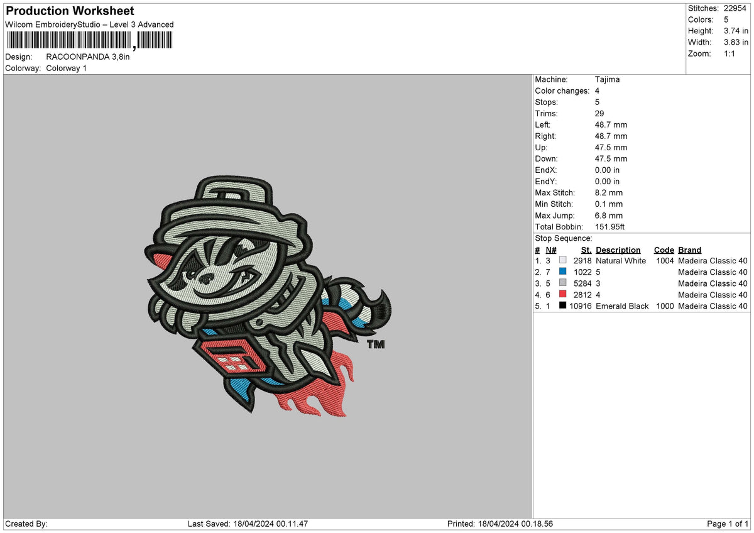Screen dimensions: 754x533
Task: Click the 'Natural White' description text
Action: [621, 260]
